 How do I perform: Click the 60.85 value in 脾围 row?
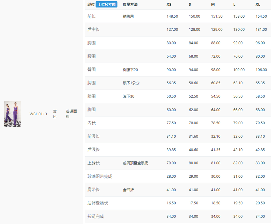click(x=216, y=83)
